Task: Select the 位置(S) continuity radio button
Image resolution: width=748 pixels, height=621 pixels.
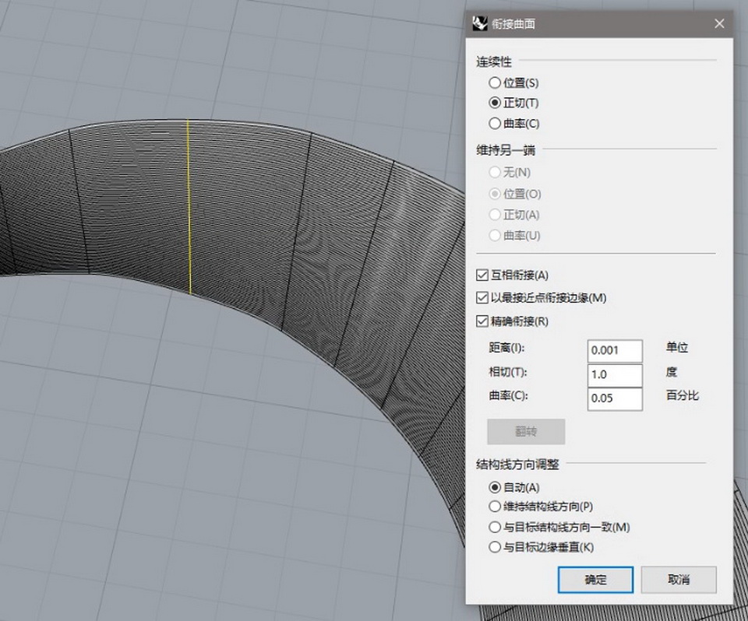Action: [x=494, y=82]
